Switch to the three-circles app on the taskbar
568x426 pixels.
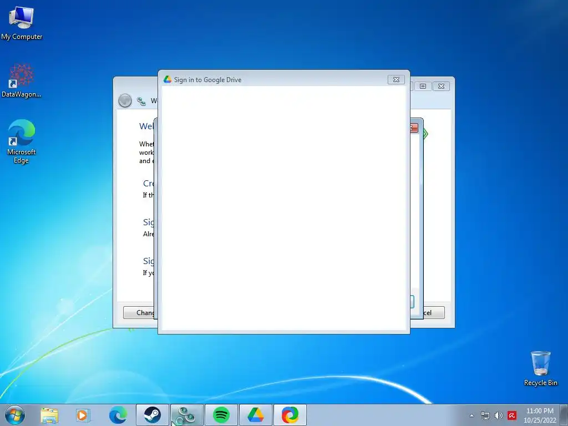tap(186, 415)
